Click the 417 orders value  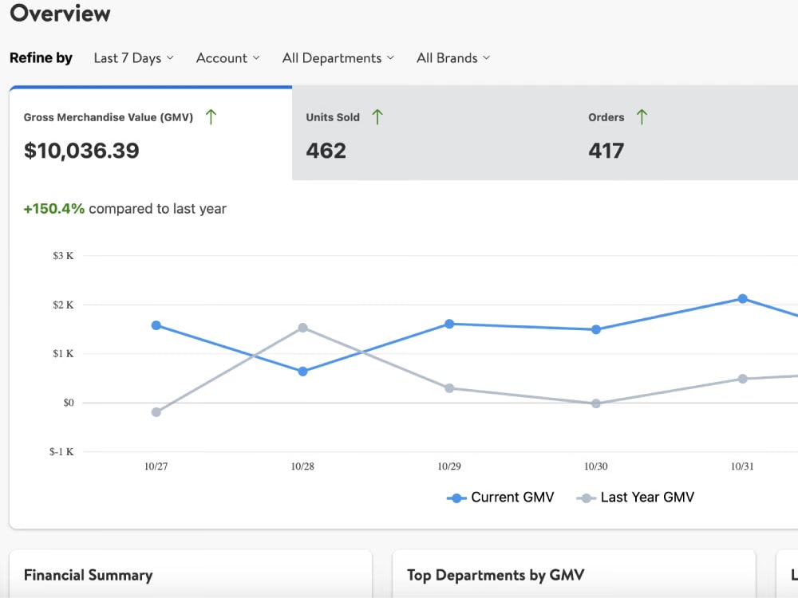point(606,151)
